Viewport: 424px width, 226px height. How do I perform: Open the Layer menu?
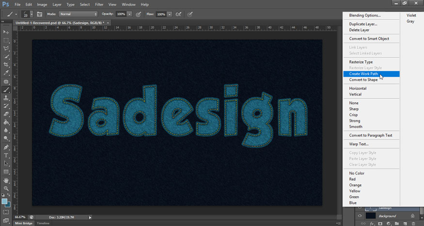point(57,4)
